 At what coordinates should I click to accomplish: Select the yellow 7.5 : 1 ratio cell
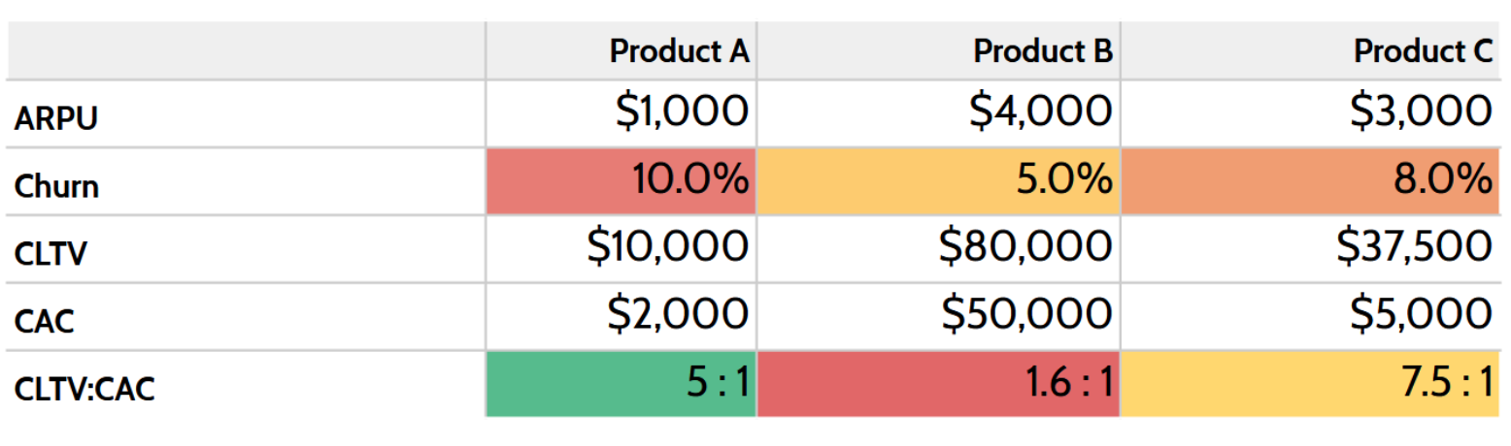(1310, 385)
